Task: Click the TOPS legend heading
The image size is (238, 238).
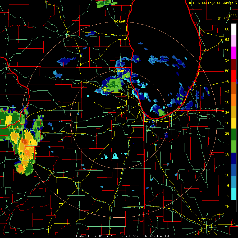Action: point(232,16)
